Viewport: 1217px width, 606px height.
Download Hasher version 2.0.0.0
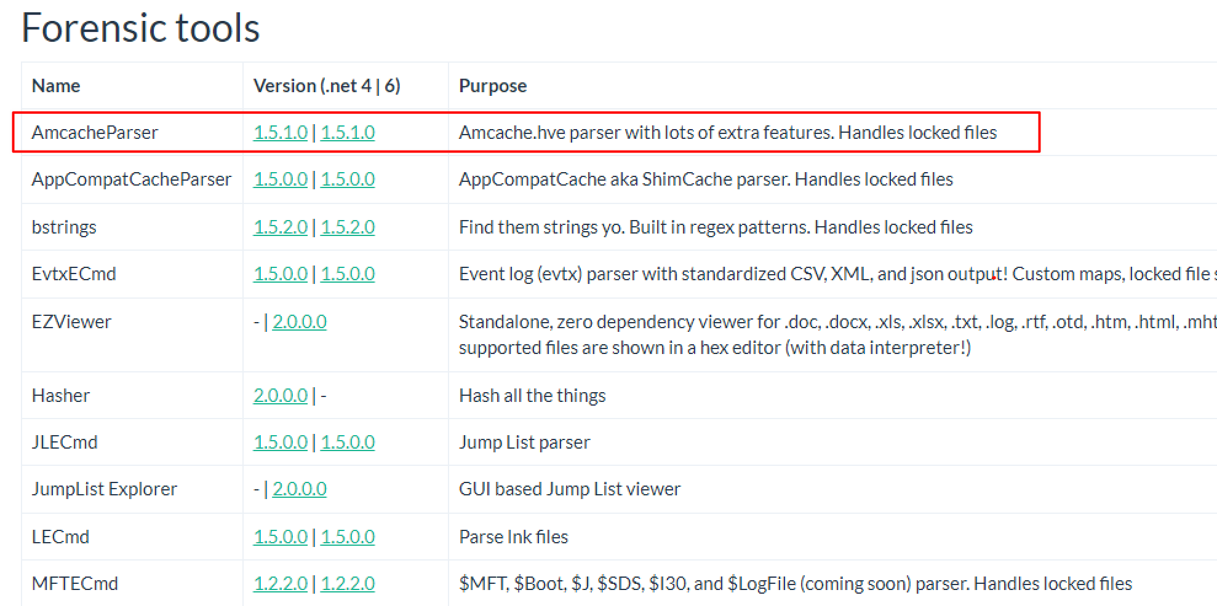280,395
